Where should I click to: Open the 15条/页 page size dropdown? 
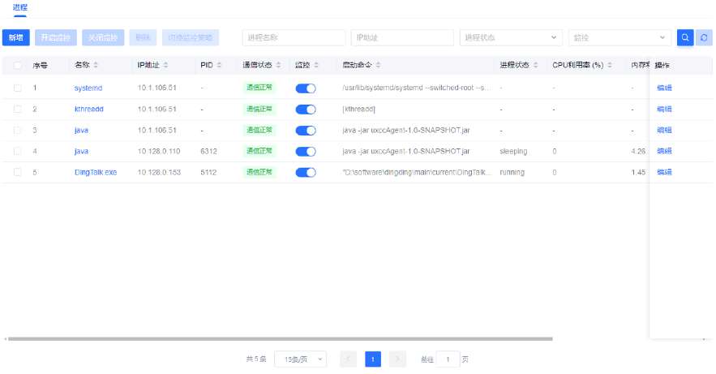(x=300, y=359)
